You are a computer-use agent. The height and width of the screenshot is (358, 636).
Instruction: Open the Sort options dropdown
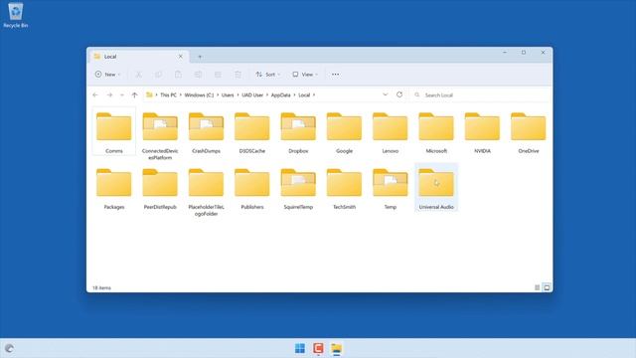click(267, 75)
